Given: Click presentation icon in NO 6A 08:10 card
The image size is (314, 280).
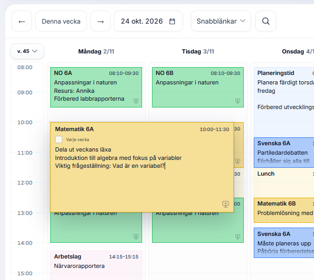Looking at the screenshot, I should pos(136,101).
